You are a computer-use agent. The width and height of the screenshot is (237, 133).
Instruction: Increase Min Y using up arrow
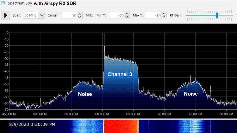pos(127,14)
